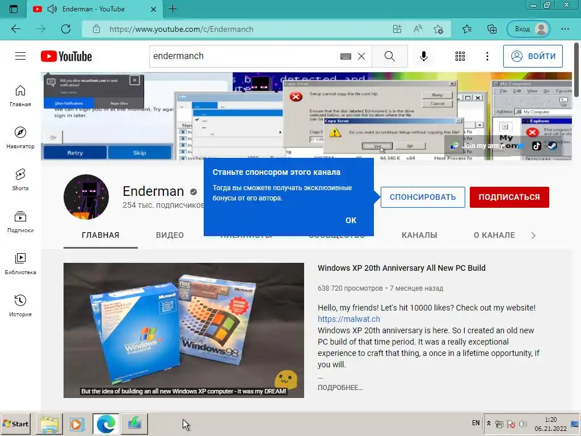Start voice search with the microphone
The image size is (581, 436).
(423, 56)
